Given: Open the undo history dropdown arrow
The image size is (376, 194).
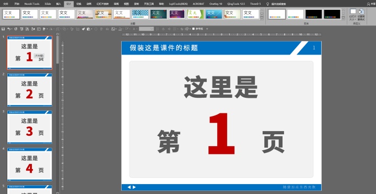Looking at the screenshot, I should point(11,29).
